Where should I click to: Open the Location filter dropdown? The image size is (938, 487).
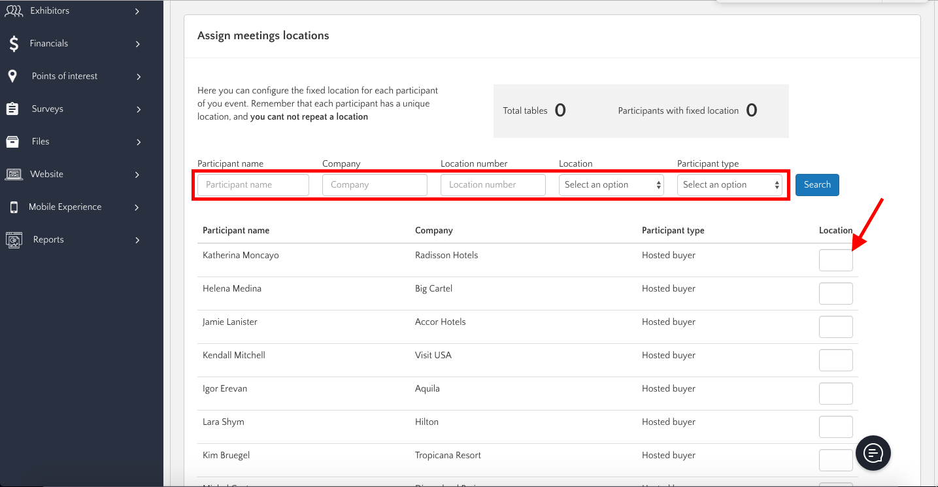point(611,185)
